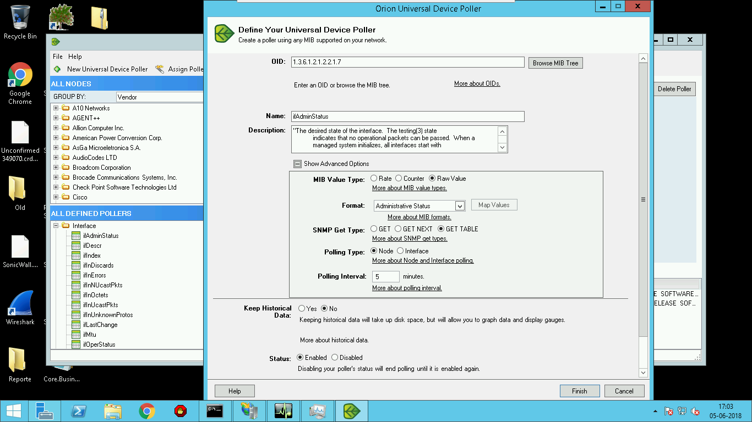Select the ifAdminStatus poller in the tree
The width and height of the screenshot is (752, 422).
[101, 236]
